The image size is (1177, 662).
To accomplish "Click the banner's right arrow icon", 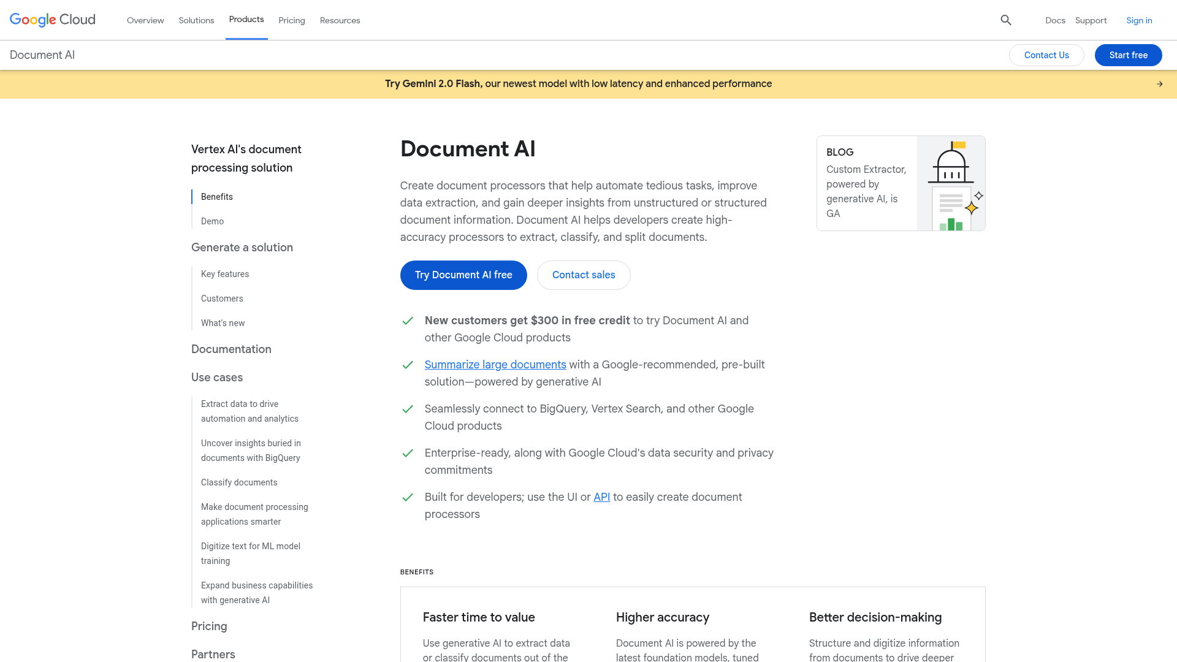I will tap(1160, 84).
